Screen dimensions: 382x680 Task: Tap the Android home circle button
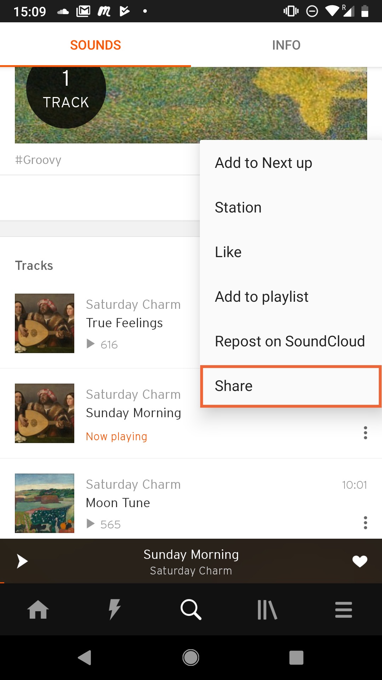pos(191,658)
